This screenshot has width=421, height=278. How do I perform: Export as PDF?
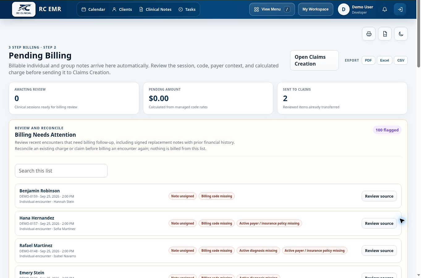click(368, 60)
